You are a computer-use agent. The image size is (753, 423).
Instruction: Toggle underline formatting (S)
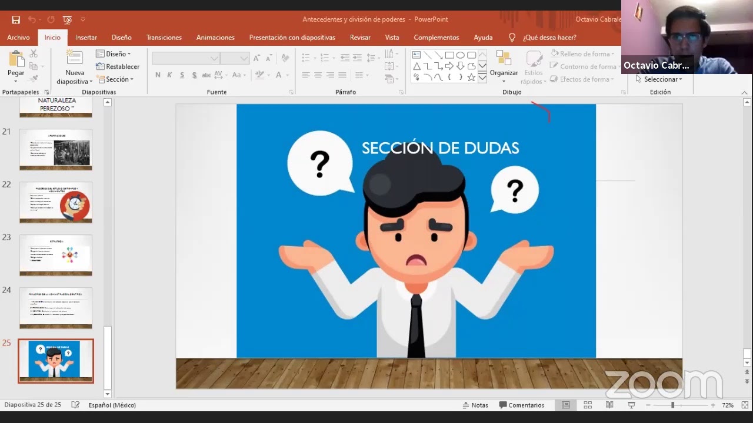click(182, 75)
